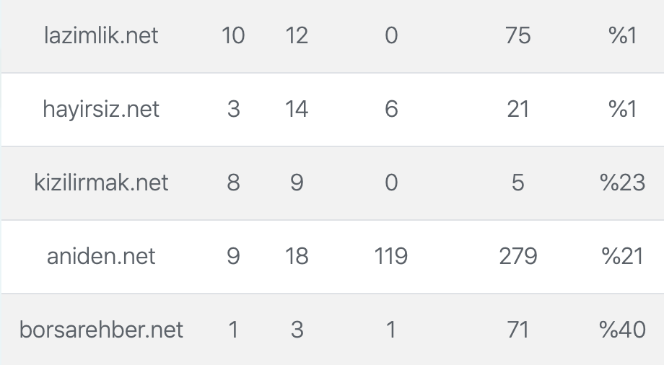This screenshot has width=664, height=365.
Task: Click value 10 in lazimlik.net row
Action: click(233, 35)
